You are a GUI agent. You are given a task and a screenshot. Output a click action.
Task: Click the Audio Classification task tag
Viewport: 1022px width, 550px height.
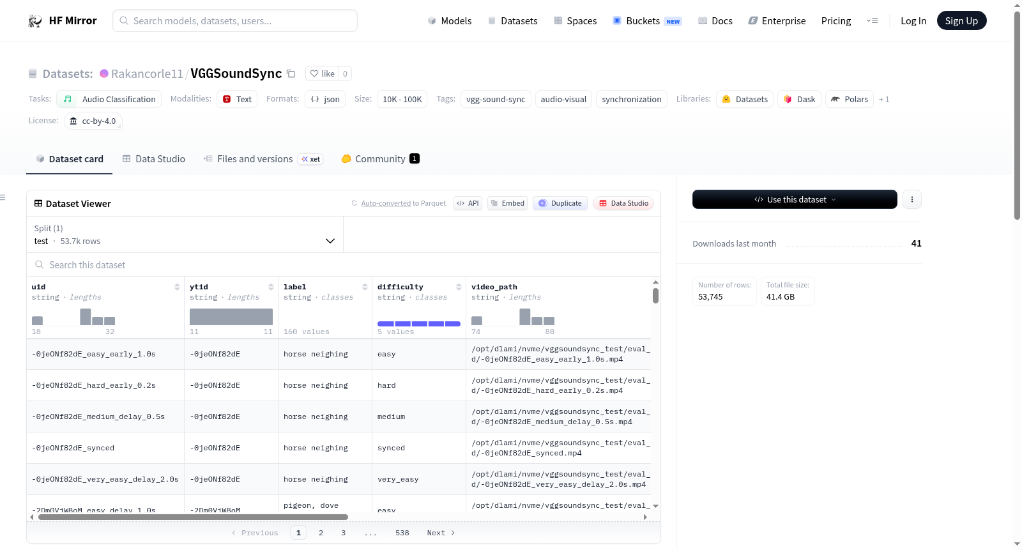point(109,99)
